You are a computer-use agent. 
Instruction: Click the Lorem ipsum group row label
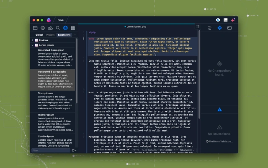[46, 45]
